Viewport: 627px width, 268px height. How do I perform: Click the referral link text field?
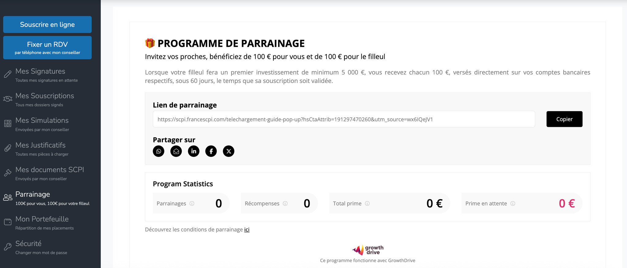coord(344,119)
